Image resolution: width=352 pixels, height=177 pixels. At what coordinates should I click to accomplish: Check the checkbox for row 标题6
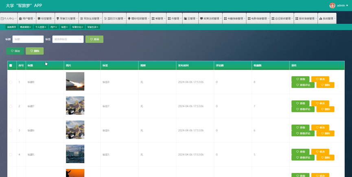pos(11,131)
